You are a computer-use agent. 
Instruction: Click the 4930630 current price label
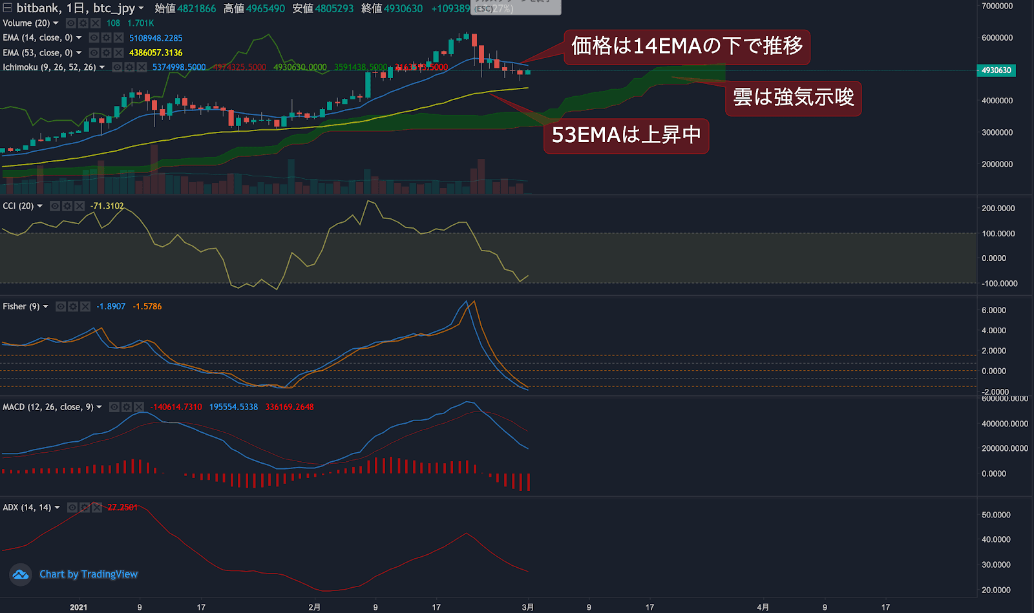996,70
